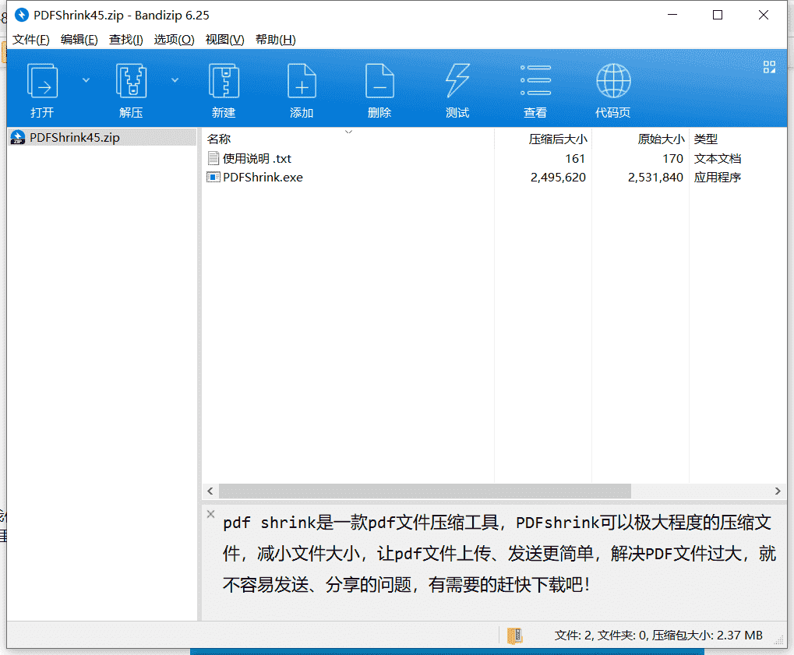Image resolution: width=794 pixels, height=655 pixels.
Task: Click the PDFShrink.exe application icon
Action: pos(213,177)
